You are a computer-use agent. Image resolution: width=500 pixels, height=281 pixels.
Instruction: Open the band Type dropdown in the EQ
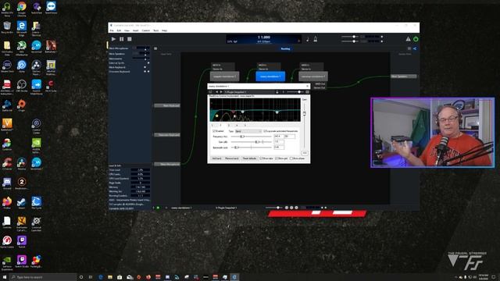click(x=248, y=131)
